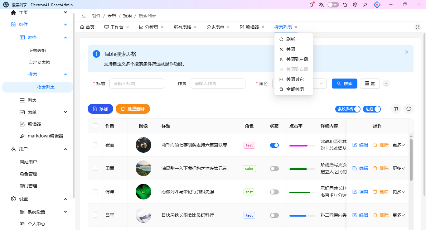Click the table refresh icon
426x230 pixels.
tap(409, 109)
